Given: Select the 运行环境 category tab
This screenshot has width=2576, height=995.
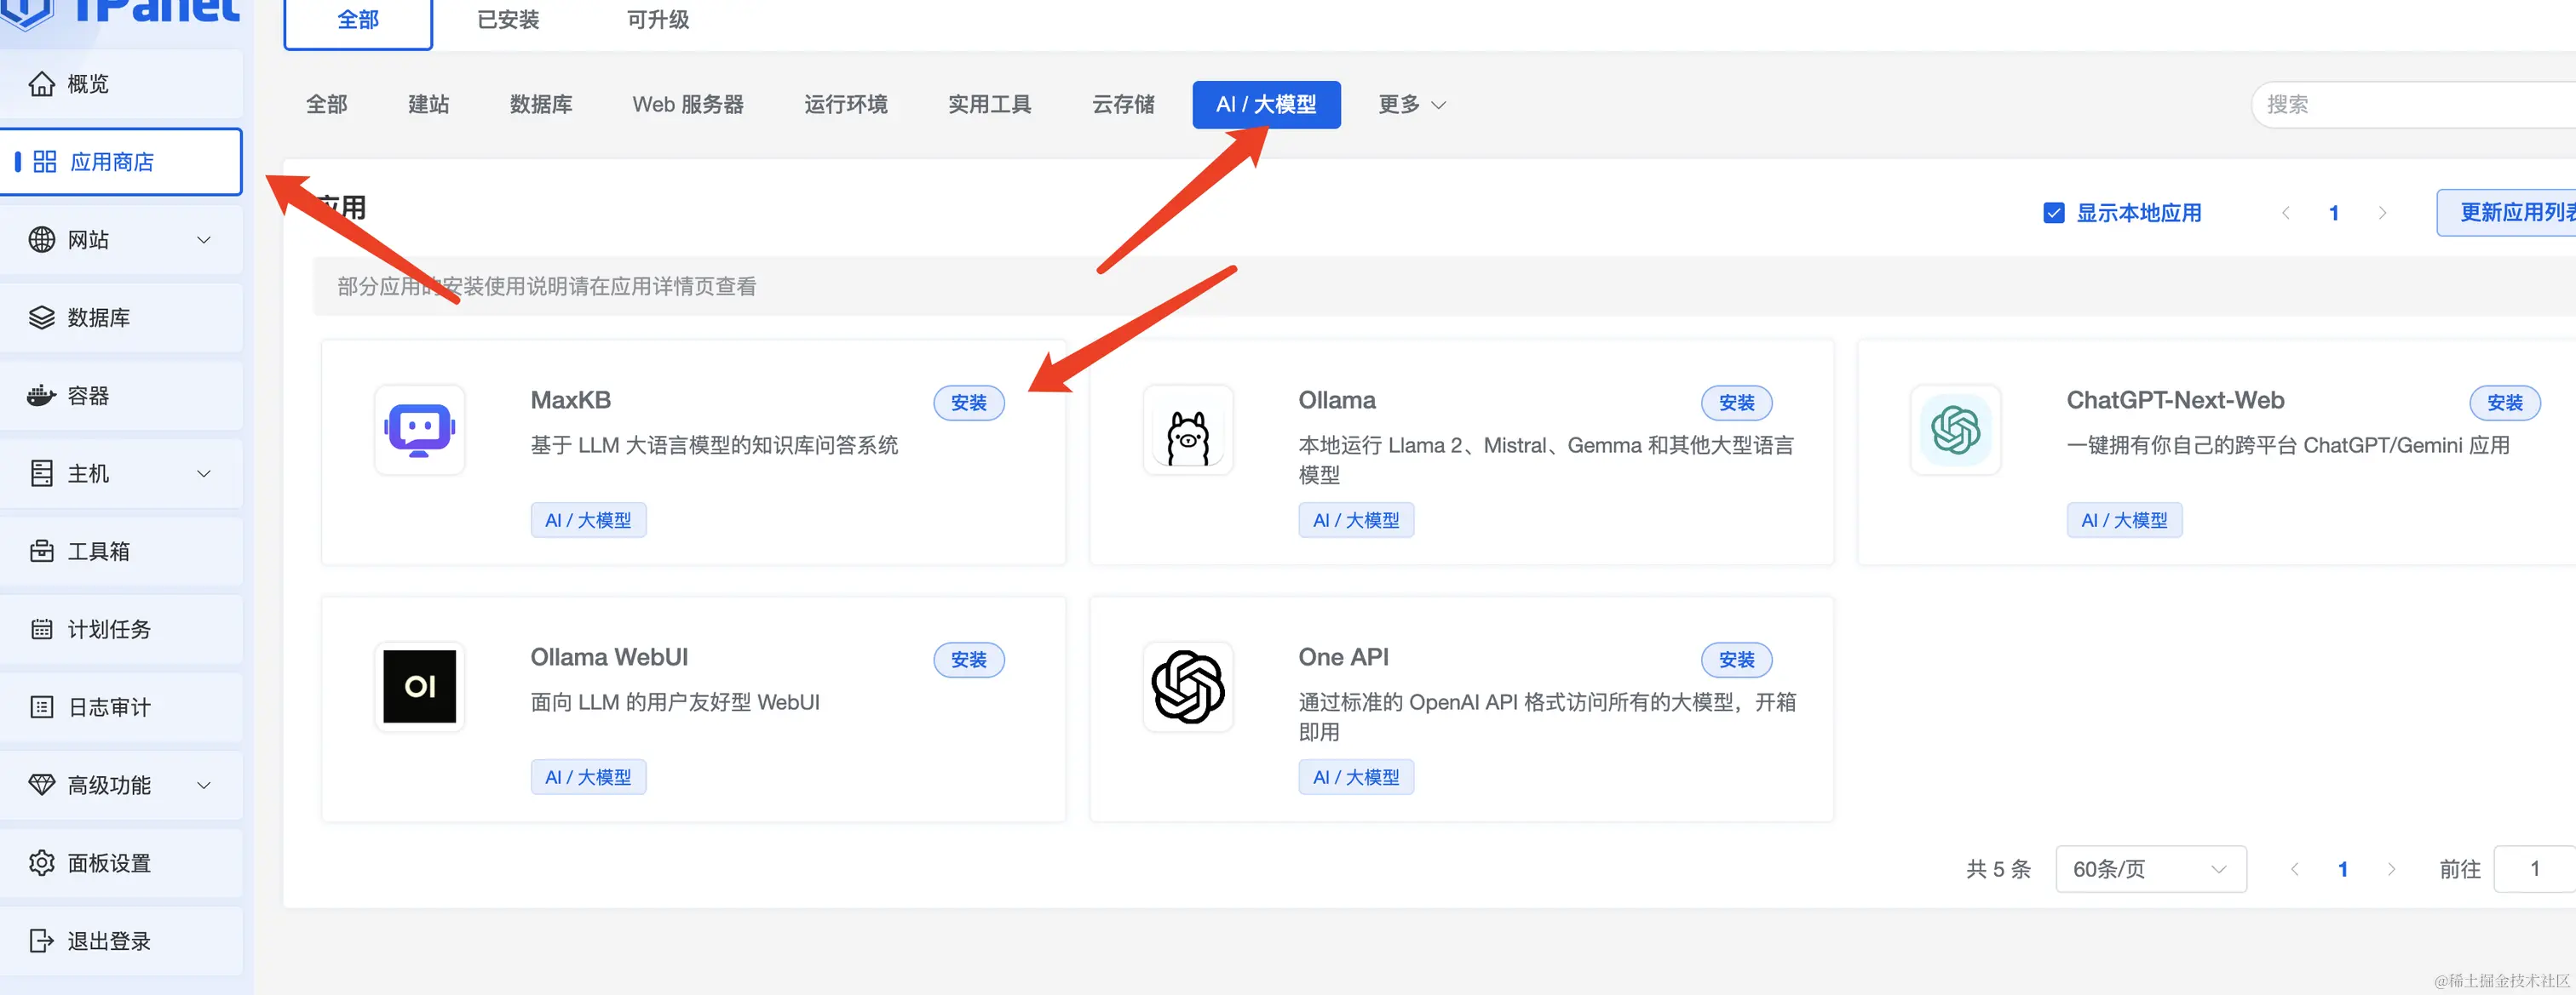Looking at the screenshot, I should click(845, 105).
